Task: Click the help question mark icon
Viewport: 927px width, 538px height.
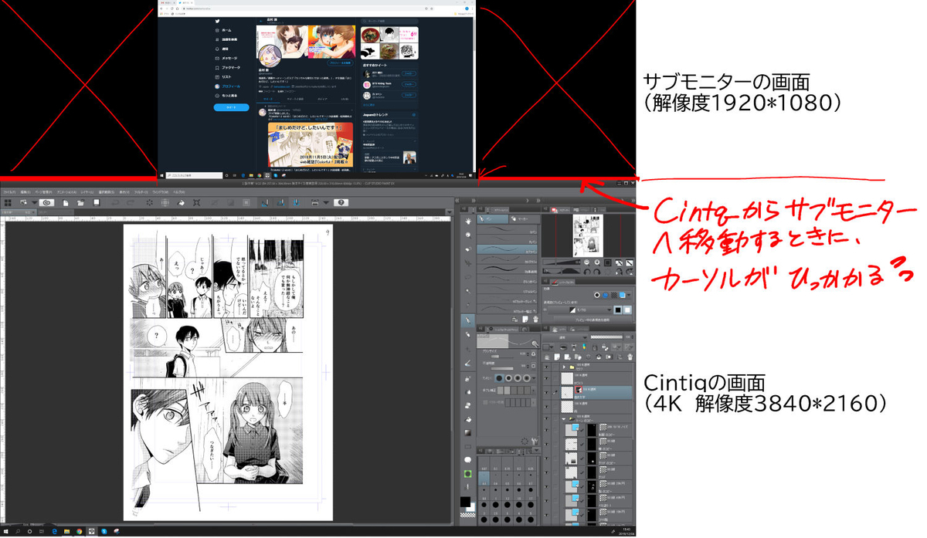Action: [341, 202]
